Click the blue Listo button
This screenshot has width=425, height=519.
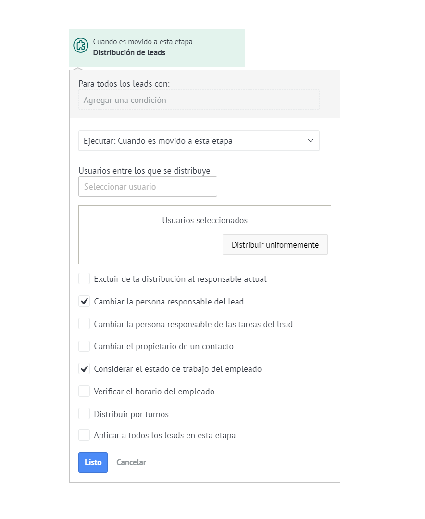pos(93,462)
